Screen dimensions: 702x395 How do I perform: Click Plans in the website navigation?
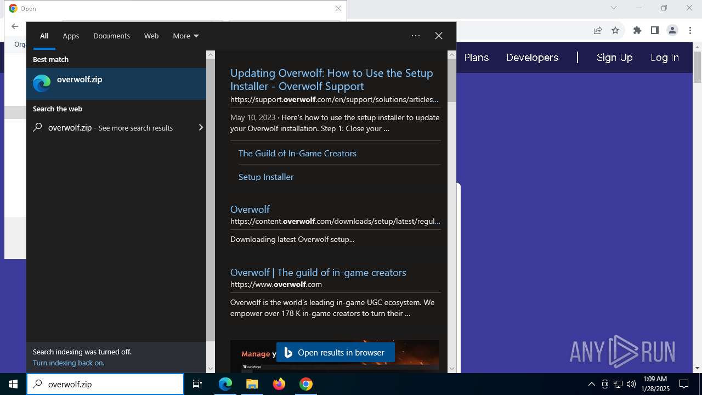(476, 58)
